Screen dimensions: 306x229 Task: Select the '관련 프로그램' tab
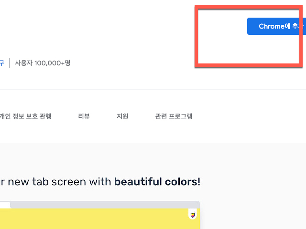(x=174, y=116)
